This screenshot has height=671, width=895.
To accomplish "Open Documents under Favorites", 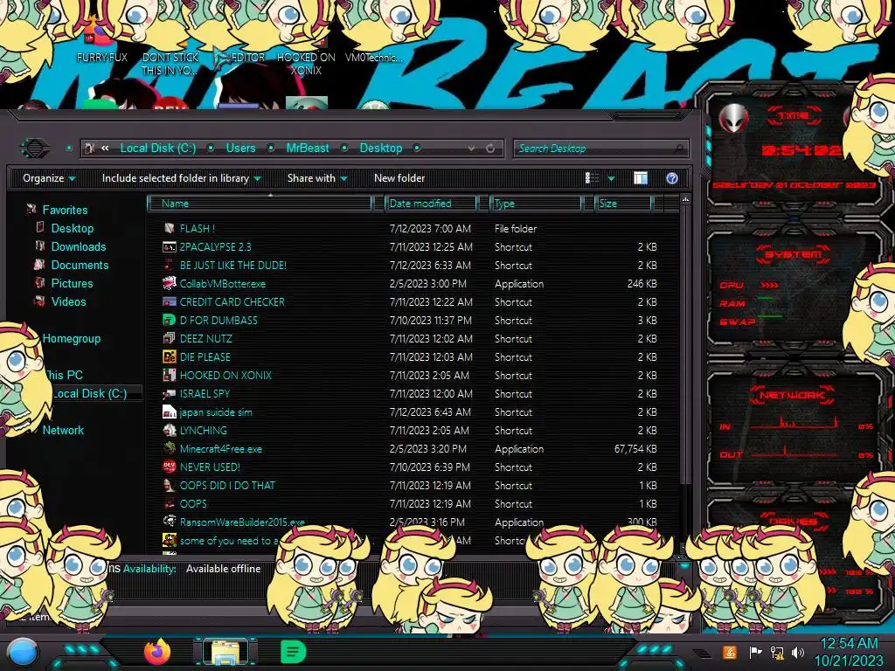I will coord(80,265).
